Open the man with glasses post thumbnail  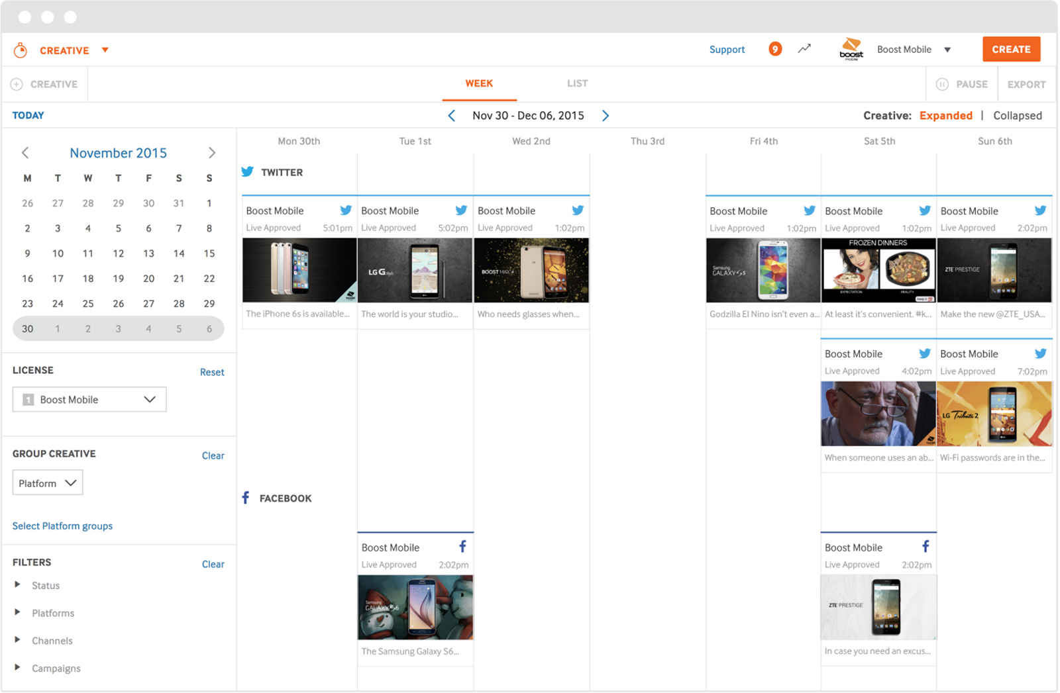click(x=878, y=414)
